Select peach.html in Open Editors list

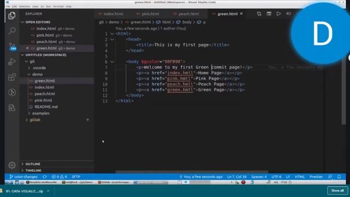click(46, 42)
